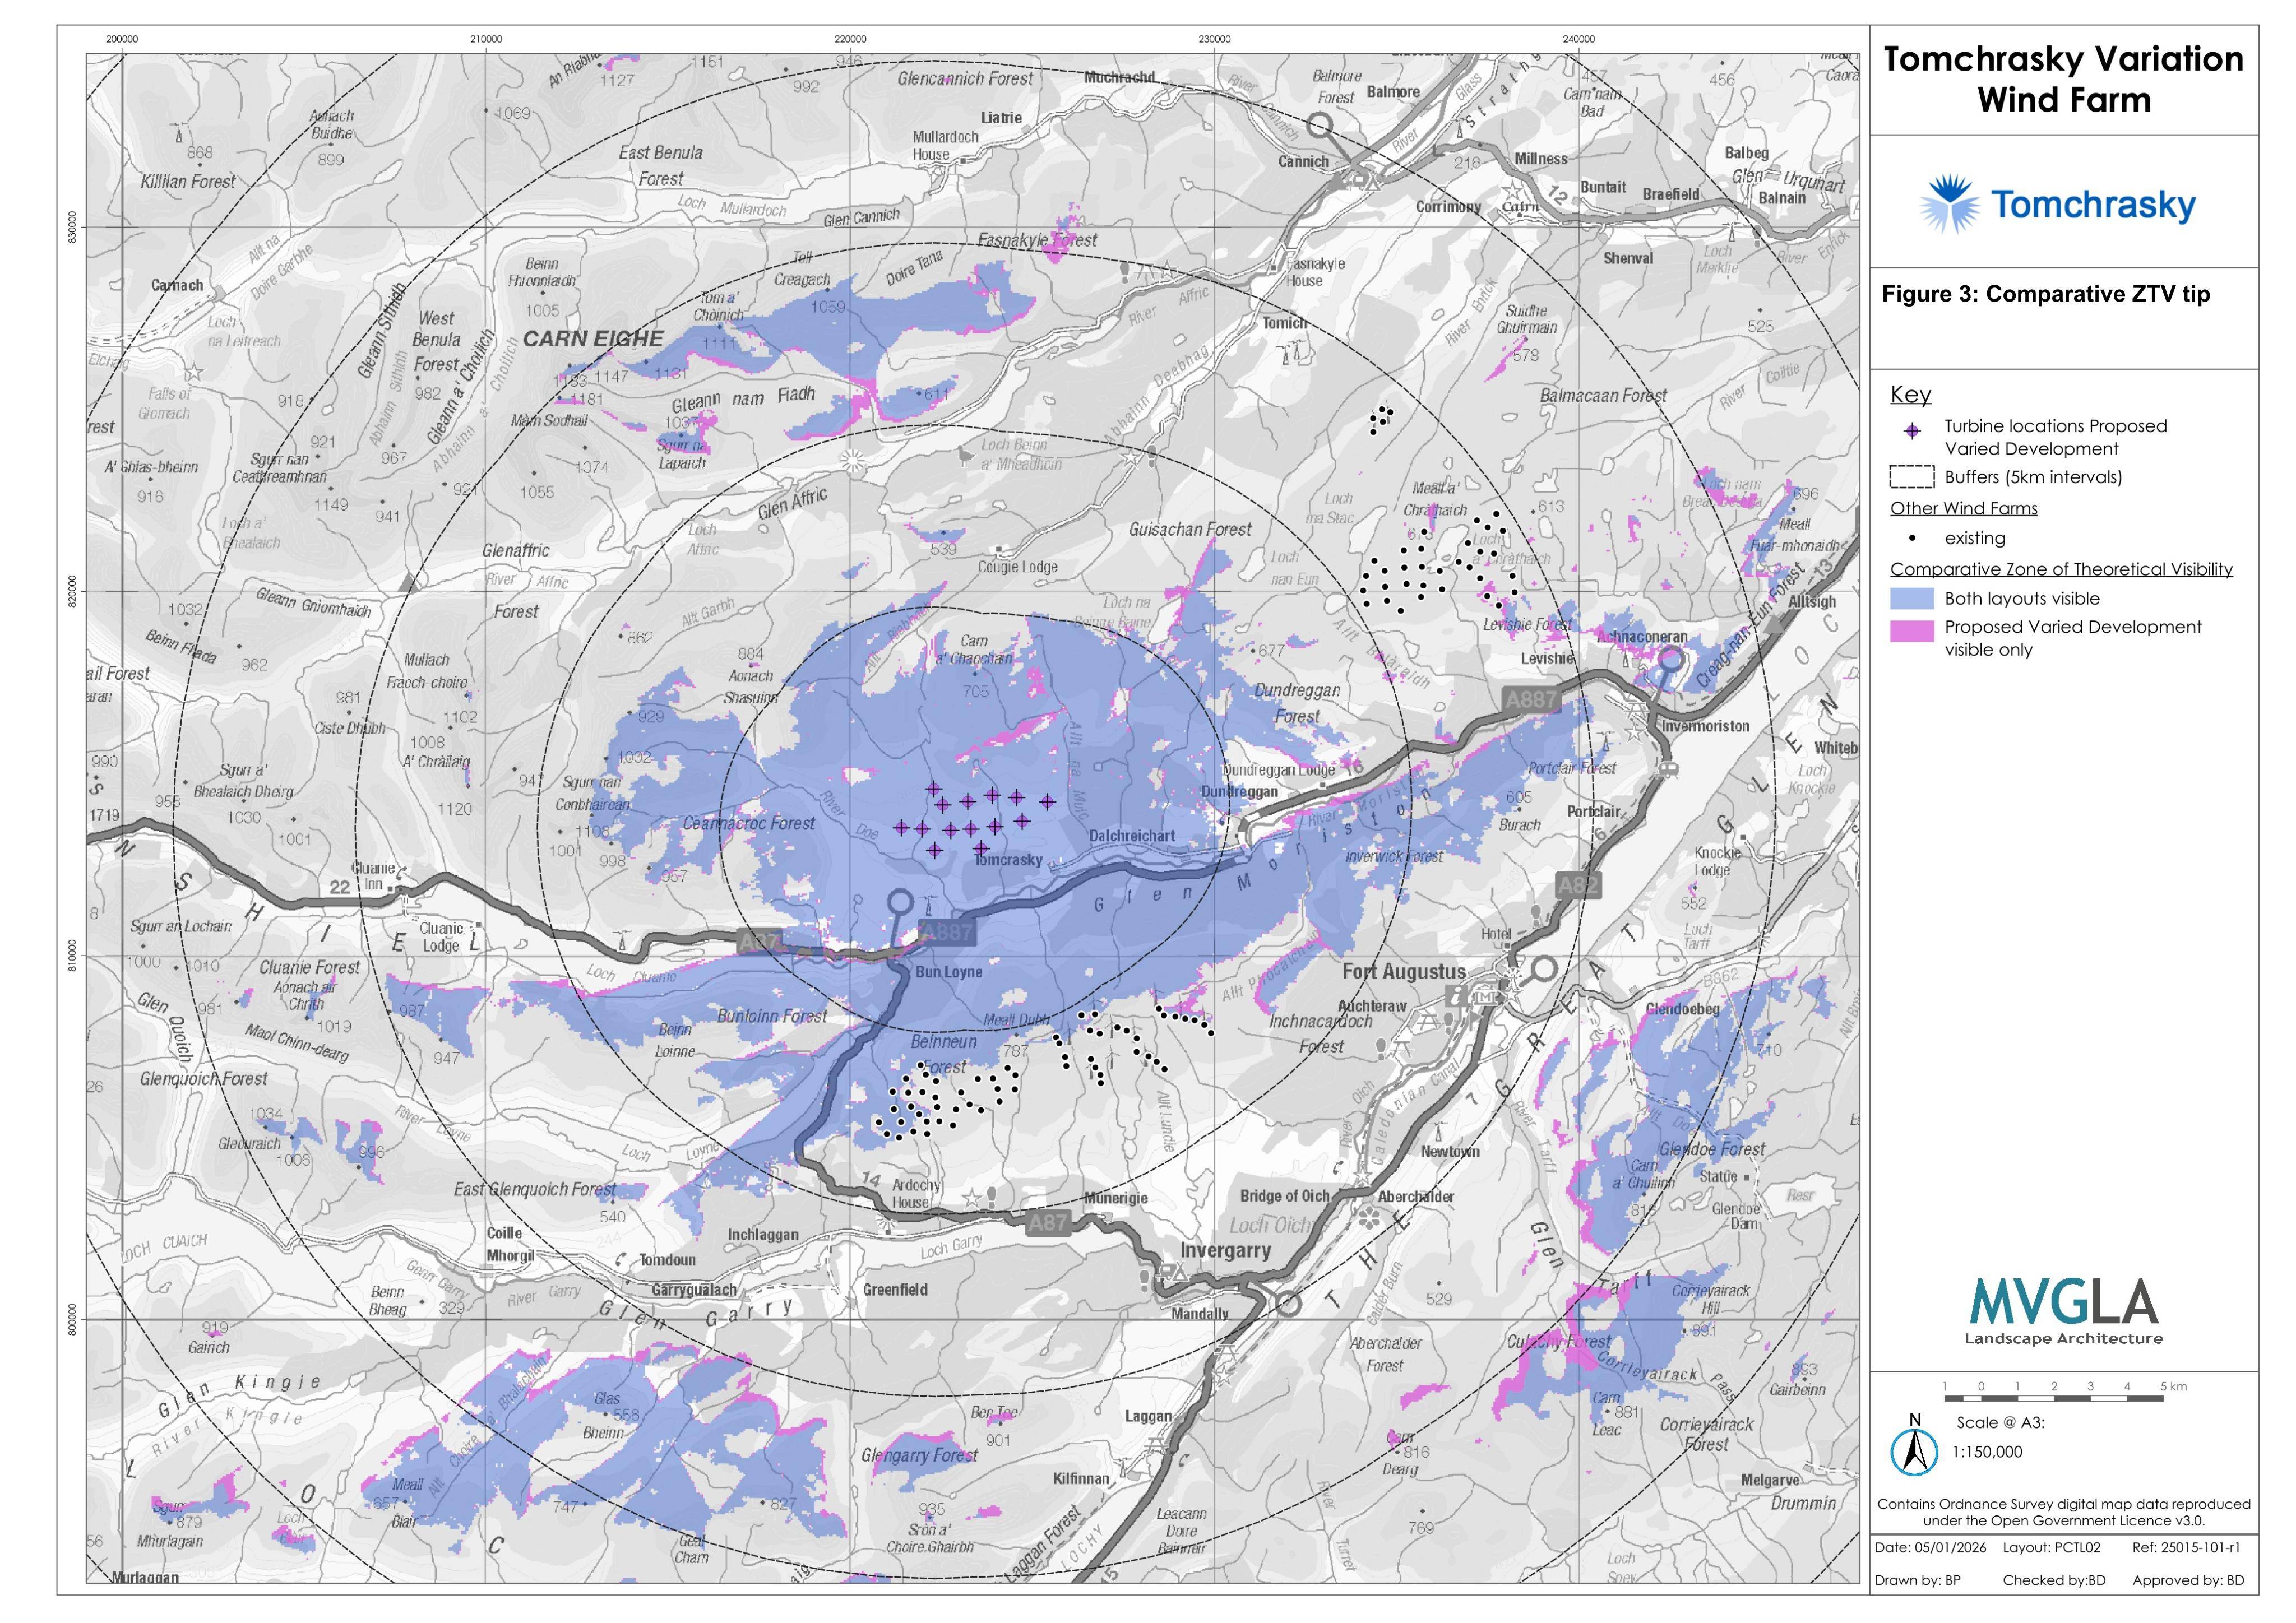Click the black existing wind farm dot in the key
The image size is (2296, 1623).
(x=1912, y=538)
